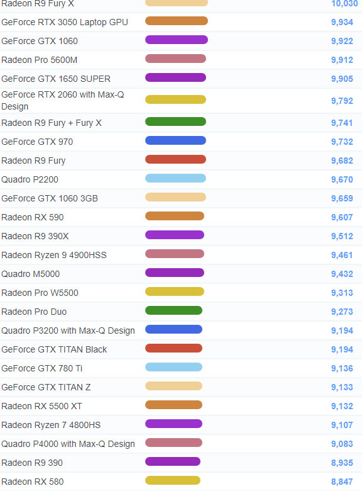The width and height of the screenshot is (362, 491).
Task: Select GeForce GTX 1650 SUPER entry
Action: pyautogui.click(x=56, y=79)
